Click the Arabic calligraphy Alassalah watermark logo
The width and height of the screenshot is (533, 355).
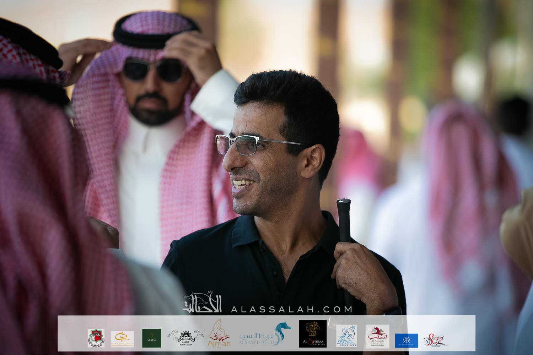click(x=202, y=303)
